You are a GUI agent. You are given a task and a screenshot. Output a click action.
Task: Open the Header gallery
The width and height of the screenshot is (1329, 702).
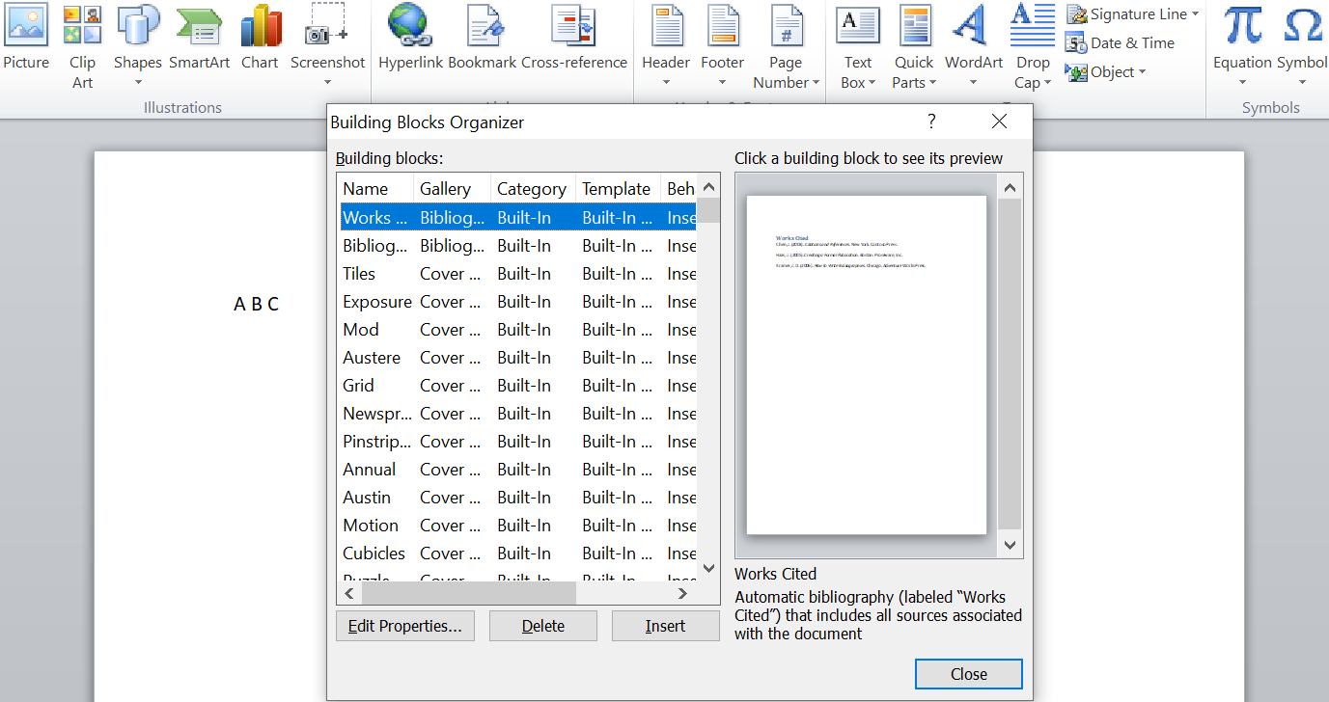pos(666,47)
